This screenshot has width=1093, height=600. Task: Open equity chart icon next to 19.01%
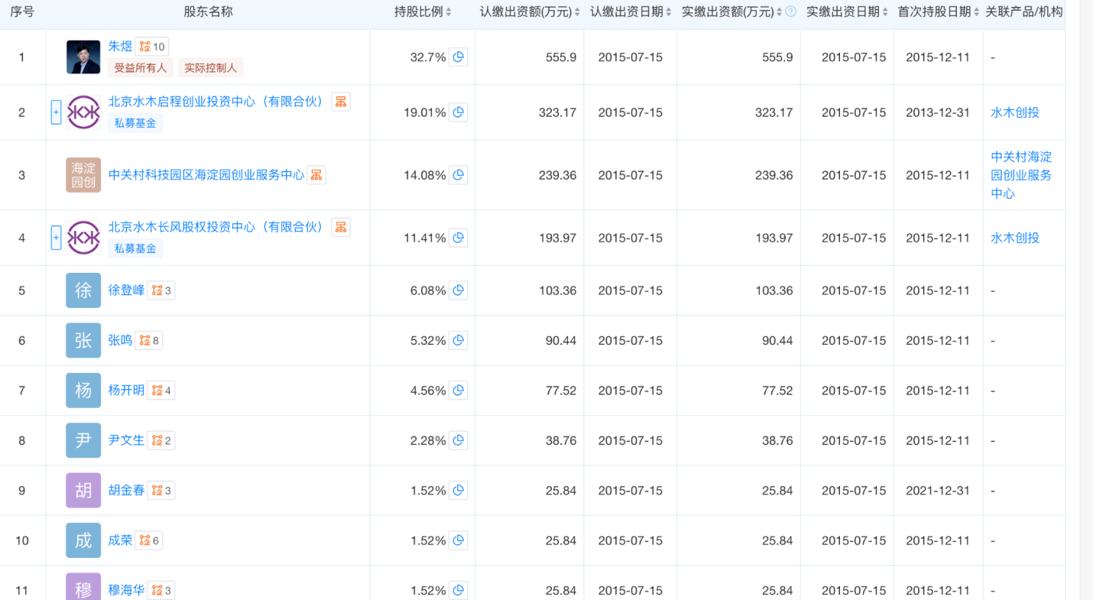[x=458, y=112]
